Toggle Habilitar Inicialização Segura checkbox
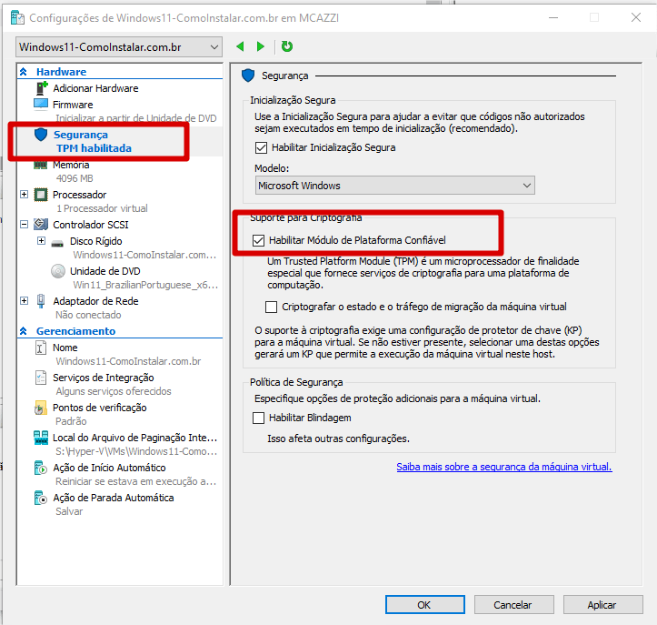Viewport: 657px width, 625px height. [x=261, y=147]
